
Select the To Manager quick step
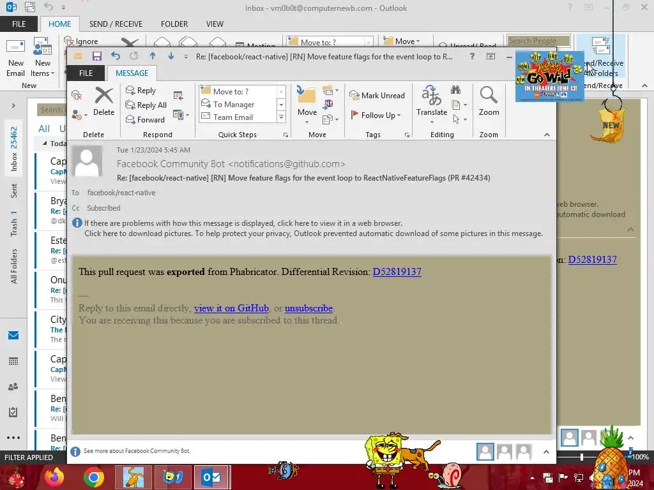tap(238, 104)
